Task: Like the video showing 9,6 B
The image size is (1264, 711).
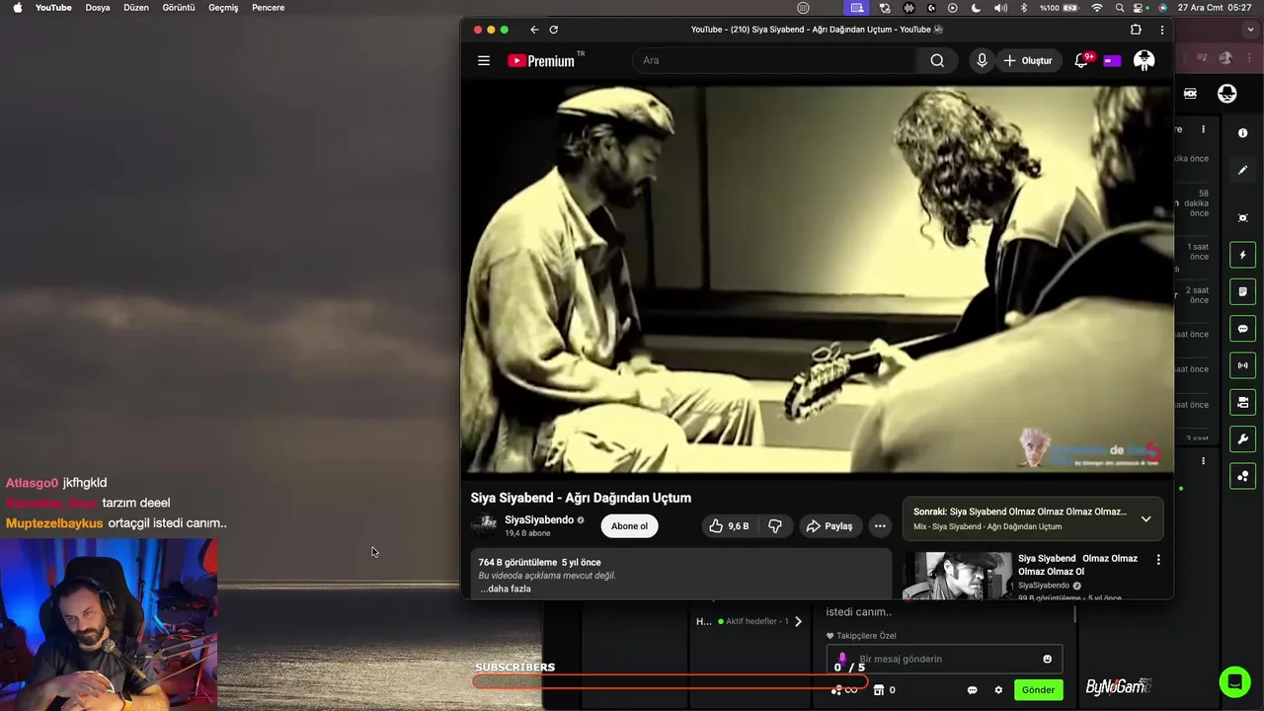Action: coord(729,526)
